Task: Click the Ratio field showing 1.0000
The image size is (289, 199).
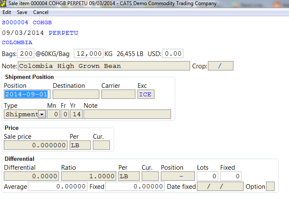Action: click(x=89, y=176)
